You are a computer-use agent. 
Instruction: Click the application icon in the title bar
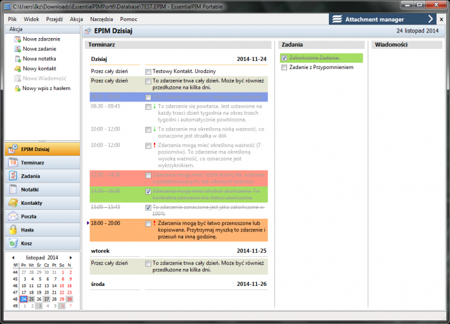click(x=7, y=6)
